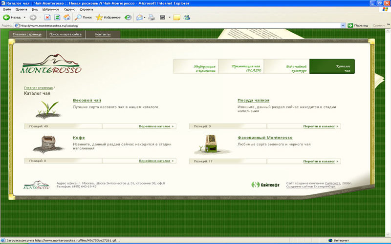
Task: Click the small footer Monterosso logo
Action: (x=36, y=185)
